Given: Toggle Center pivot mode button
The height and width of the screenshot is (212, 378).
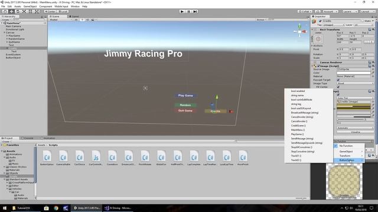Looking at the screenshot, I should coord(50,11).
